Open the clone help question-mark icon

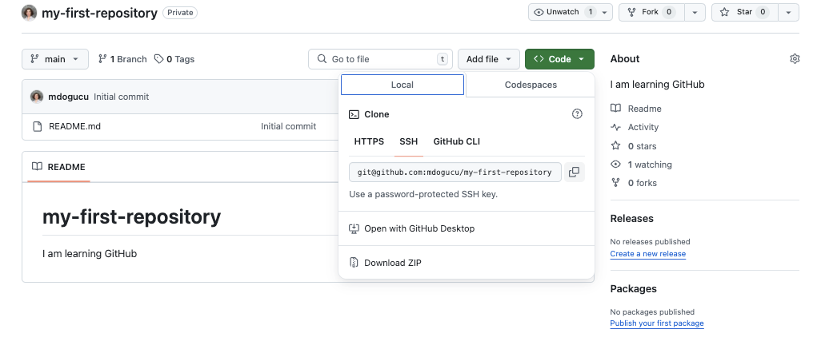tap(577, 114)
